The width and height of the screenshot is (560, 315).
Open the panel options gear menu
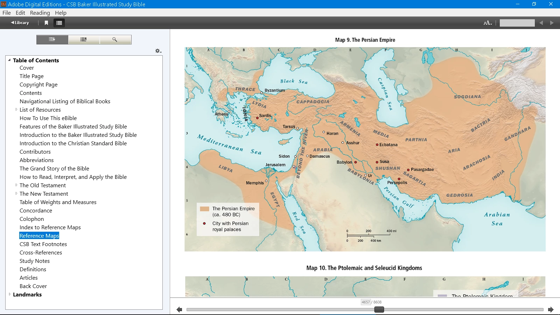click(158, 51)
